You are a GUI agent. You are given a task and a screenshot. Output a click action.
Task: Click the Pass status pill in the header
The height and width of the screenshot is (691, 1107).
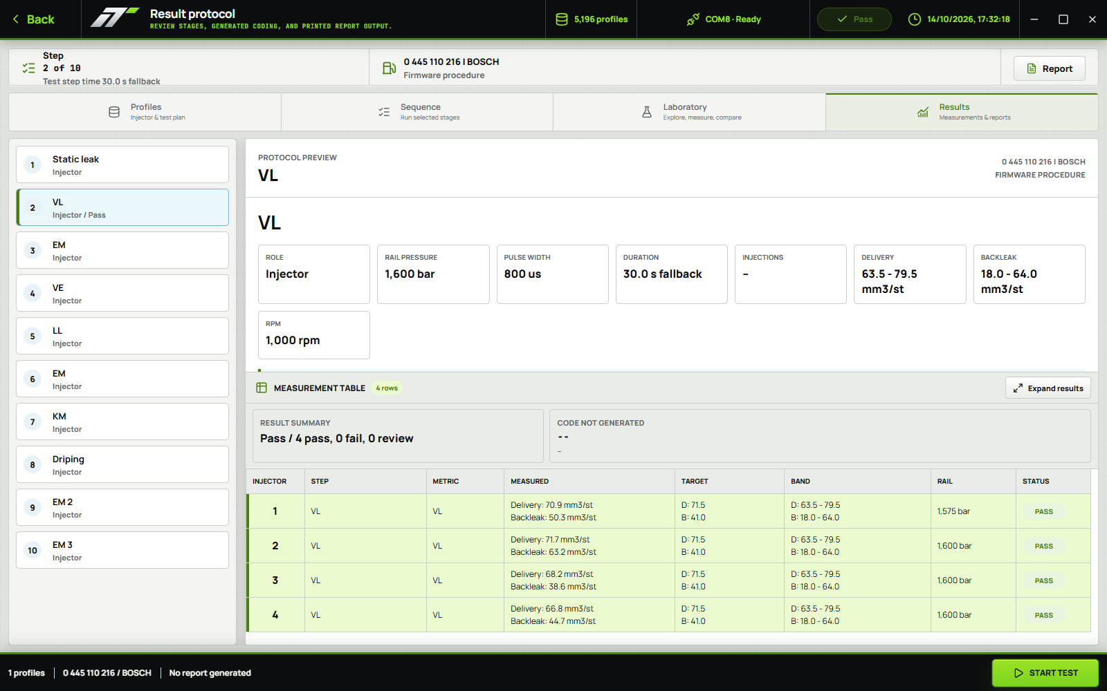click(x=854, y=19)
